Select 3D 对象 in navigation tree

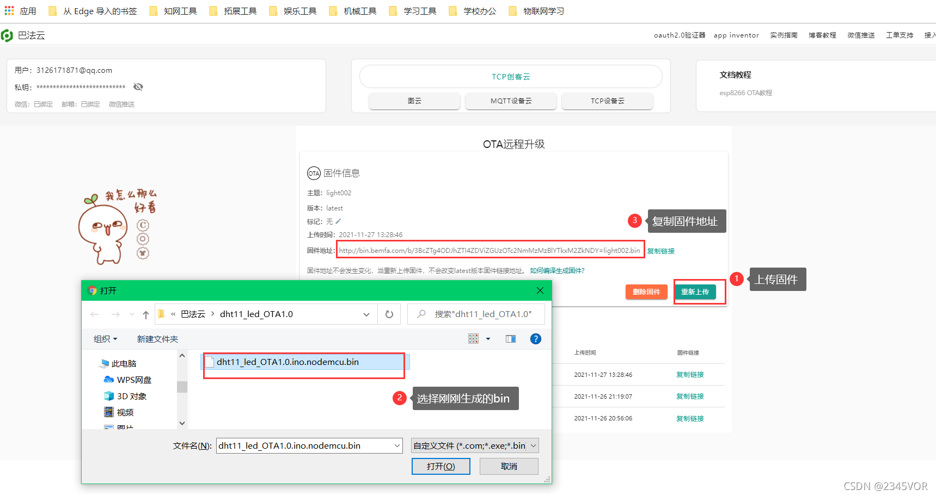click(x=125, y=396)
